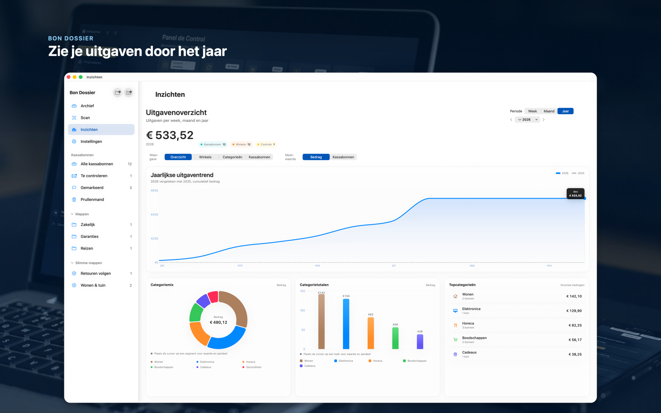
Task: Click the € 38,25 amount for Cadeaus
Action: pos(575,354)
